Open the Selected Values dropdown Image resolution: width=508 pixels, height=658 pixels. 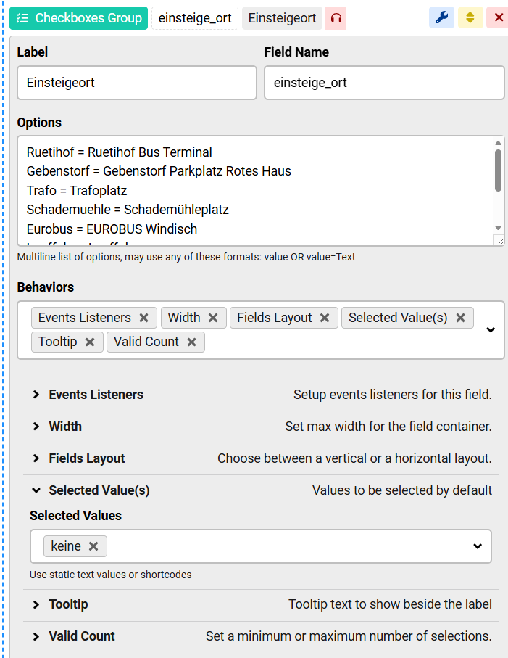coord(477,546)
